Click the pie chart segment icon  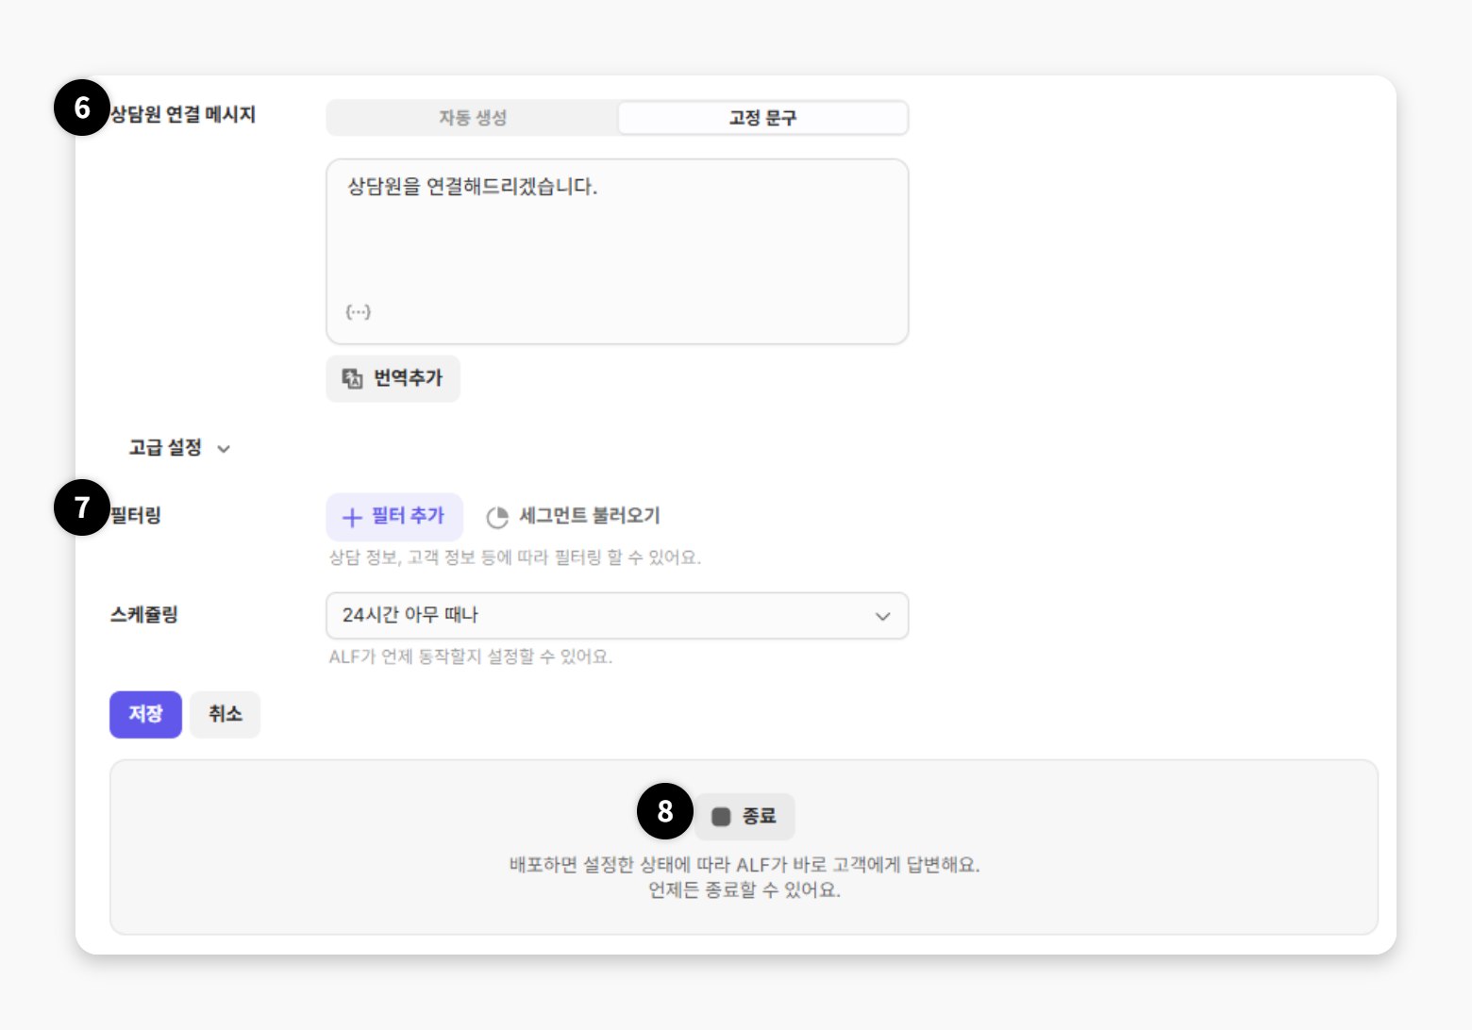coord(497,517)
